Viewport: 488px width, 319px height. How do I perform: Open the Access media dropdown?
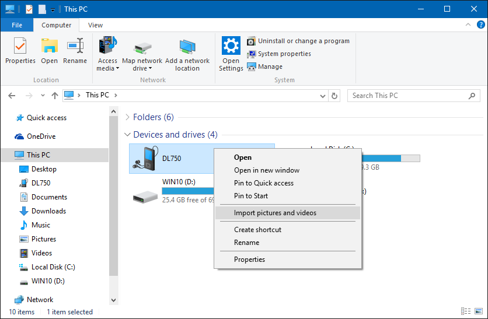(107, 54)
